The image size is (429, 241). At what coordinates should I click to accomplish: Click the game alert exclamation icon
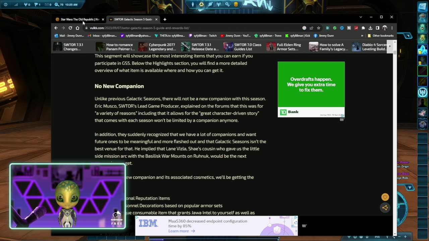coord(5,5)
